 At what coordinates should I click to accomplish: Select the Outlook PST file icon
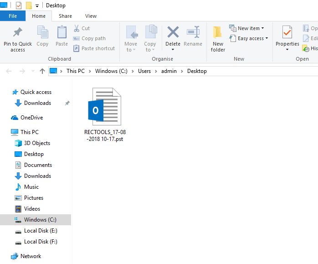click(105, 107)
